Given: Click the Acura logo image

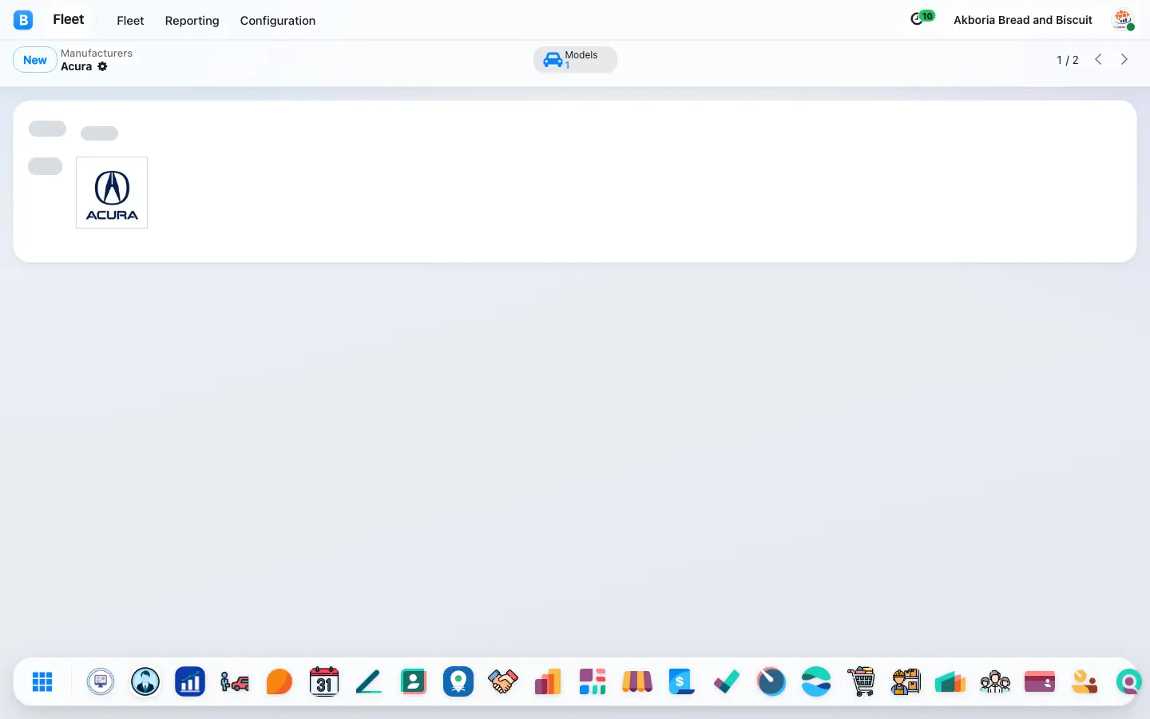Looking at the screenshot, I should 112,193.
